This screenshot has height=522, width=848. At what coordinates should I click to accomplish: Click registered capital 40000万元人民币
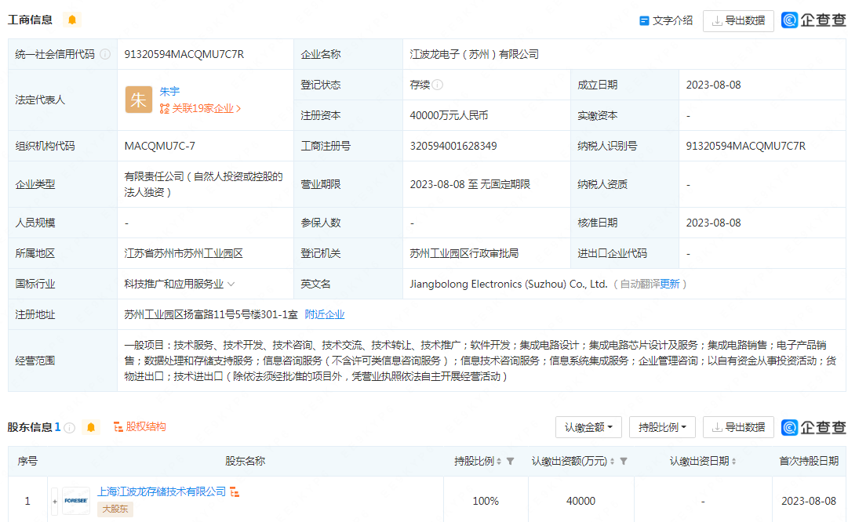point(449,116)
